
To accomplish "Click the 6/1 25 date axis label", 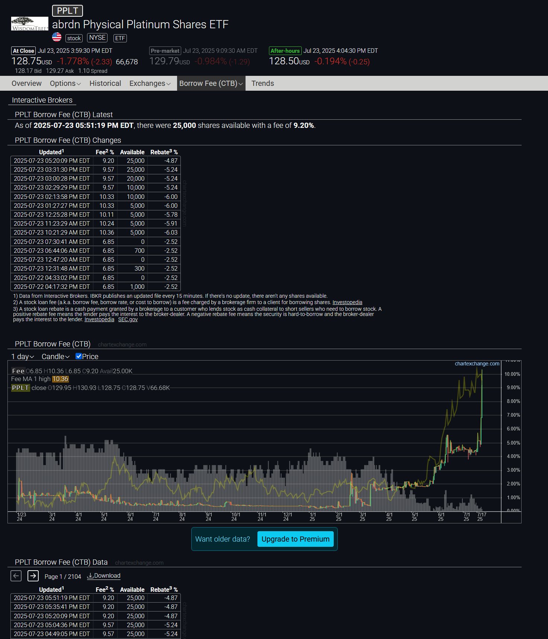I will pos(441,517).
